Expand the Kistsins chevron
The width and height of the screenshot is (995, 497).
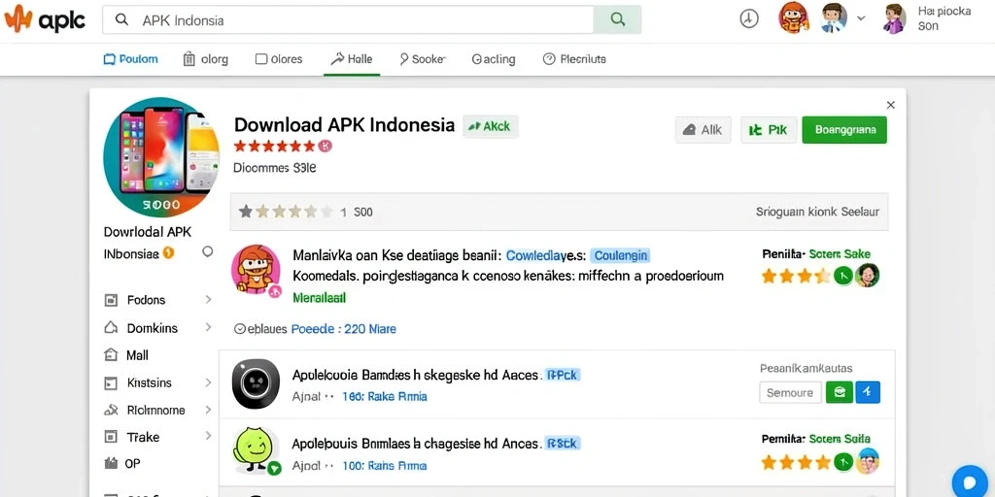click(x=208, y=382)
